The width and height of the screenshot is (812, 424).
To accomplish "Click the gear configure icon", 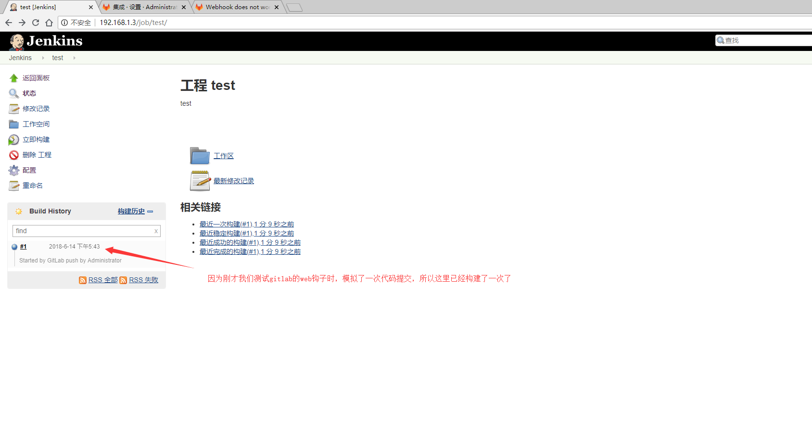I will tap(13, 170).
